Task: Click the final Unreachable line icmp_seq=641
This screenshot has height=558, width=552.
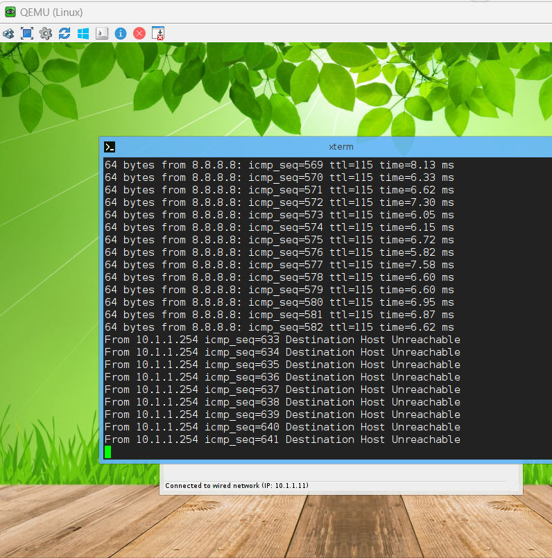Action: 282,439
